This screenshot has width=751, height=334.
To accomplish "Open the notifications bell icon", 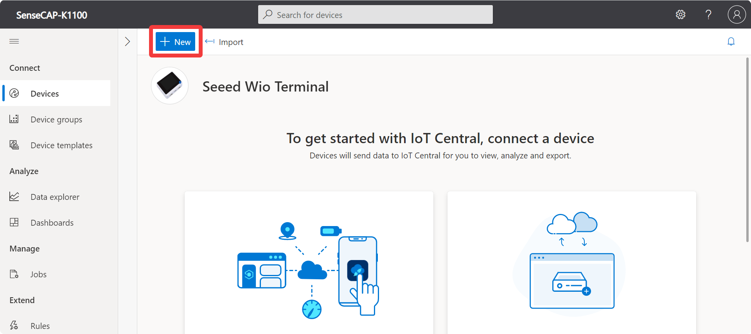I will 731,41.
